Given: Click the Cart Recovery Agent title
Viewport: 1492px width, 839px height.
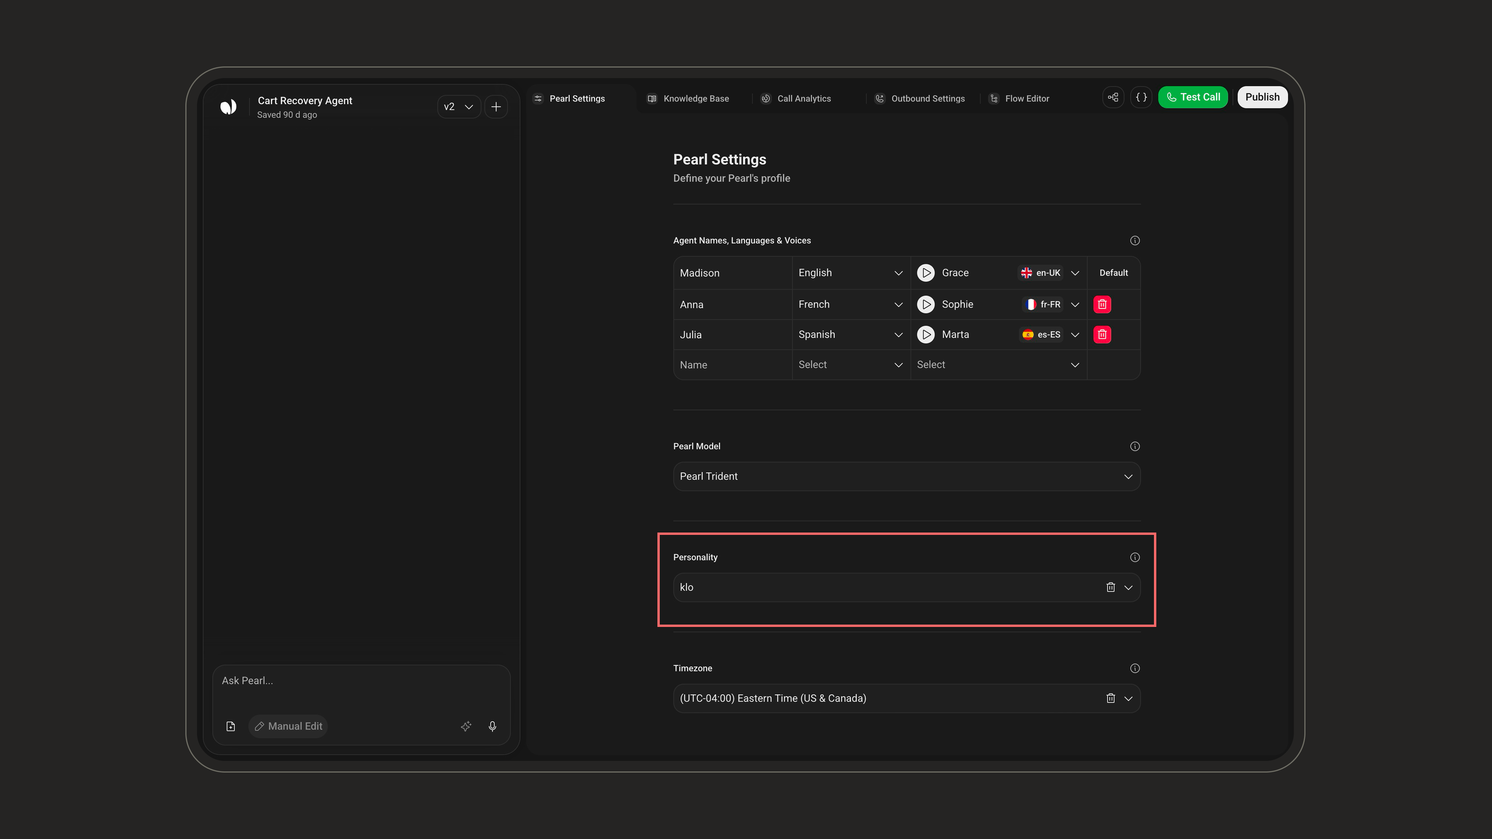Looking at the screenshot, I should point(305,101).
